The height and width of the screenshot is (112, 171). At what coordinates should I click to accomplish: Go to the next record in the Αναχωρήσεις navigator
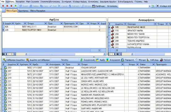point(115,54)
